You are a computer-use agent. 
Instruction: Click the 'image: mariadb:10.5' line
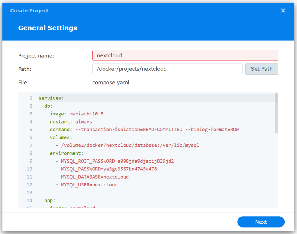click(x=77, y=114)
